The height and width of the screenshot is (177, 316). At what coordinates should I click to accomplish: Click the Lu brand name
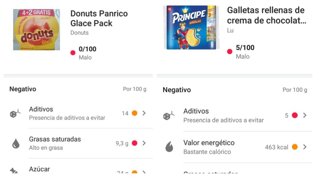click(x=230, y=30)
